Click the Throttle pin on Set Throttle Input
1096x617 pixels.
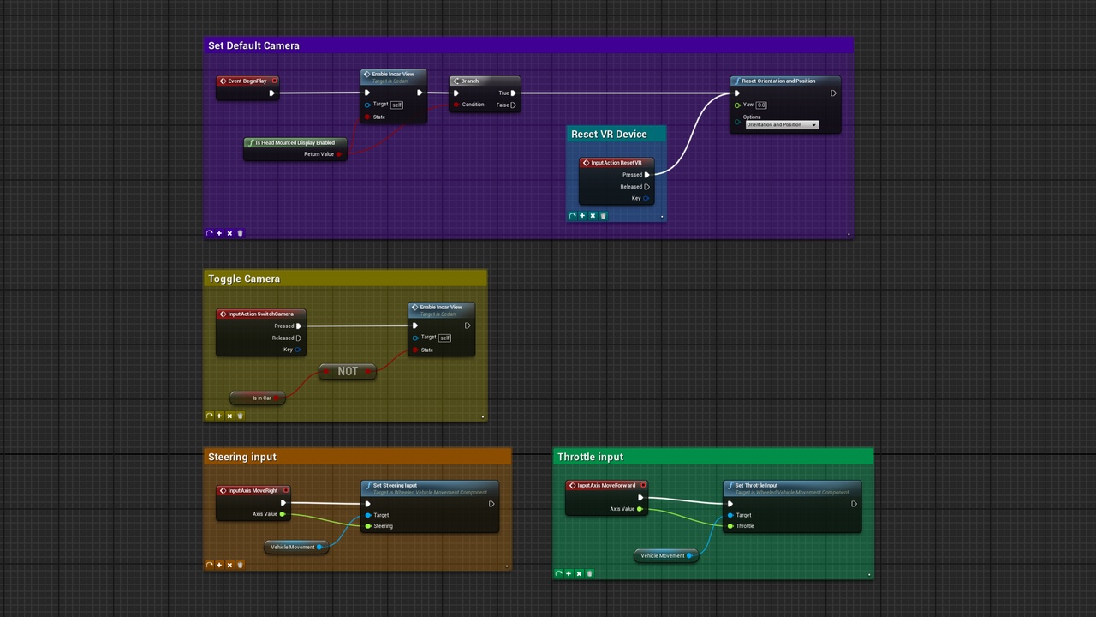[730, 526]
